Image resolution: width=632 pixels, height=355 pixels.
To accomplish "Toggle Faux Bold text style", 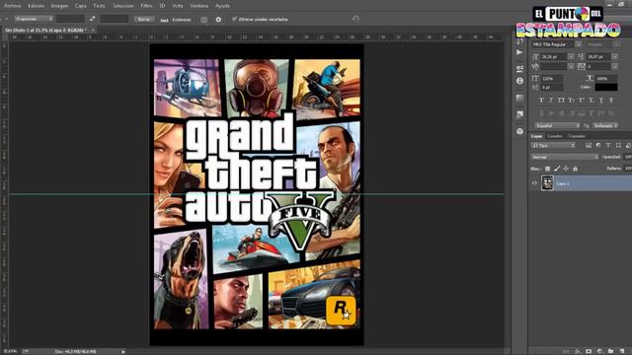I will tap(541, 101).
